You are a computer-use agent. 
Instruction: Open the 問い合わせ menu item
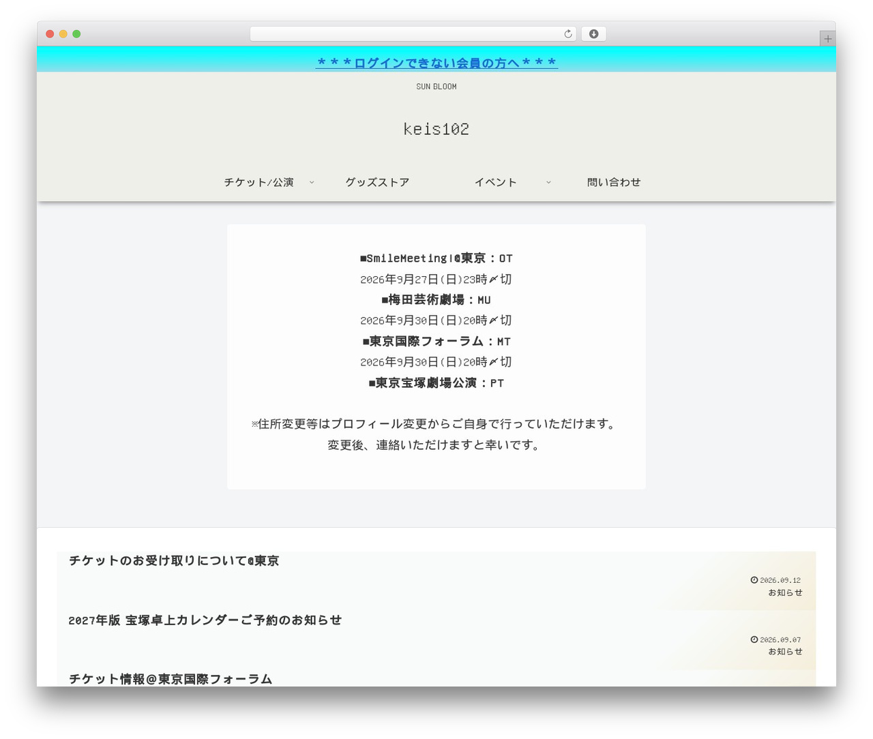pyautogui.click(x=614, y=182)
